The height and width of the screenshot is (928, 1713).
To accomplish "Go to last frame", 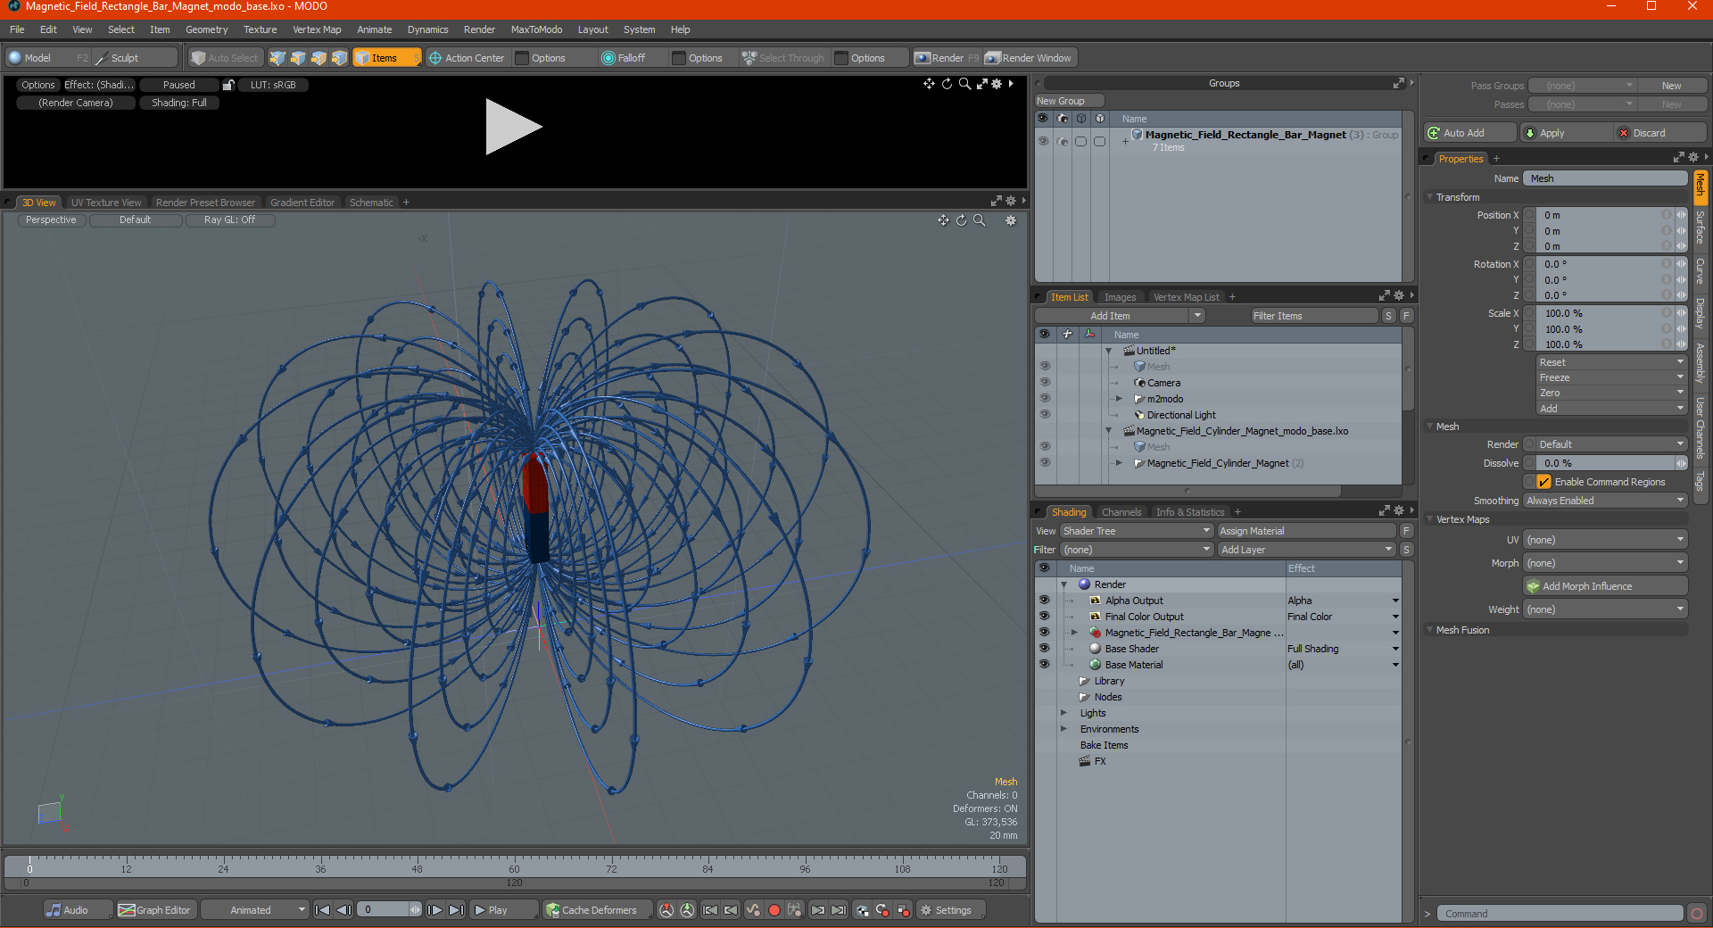I will (456, 910).
